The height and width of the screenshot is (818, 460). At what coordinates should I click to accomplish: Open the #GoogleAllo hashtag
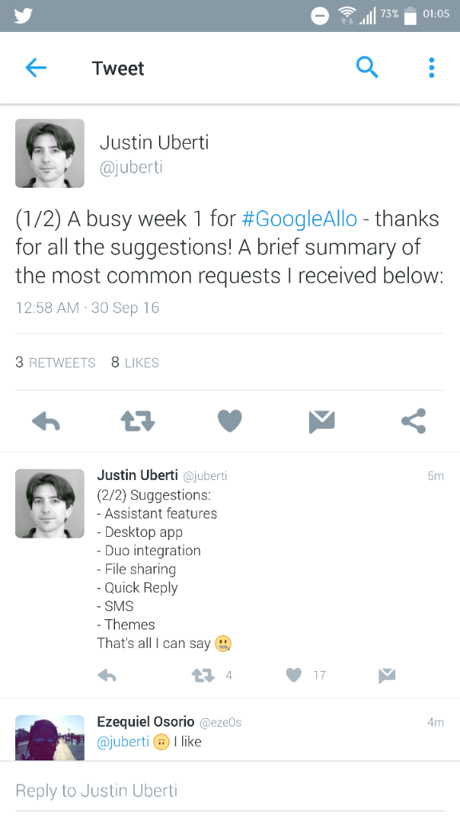click(x=299, y=219)
